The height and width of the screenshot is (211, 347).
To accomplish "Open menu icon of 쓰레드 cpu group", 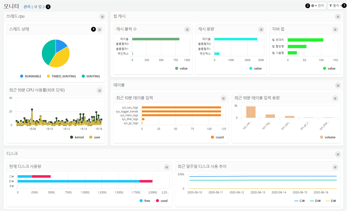I will [x=102, y=17].
